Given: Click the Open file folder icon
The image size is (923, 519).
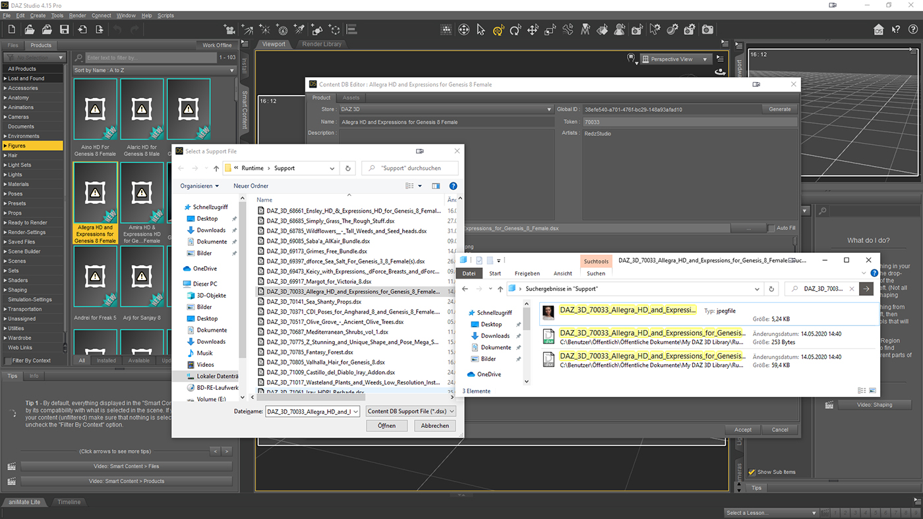Looking at the screenshot, I should pyautogui.click(x=30, y=30).
